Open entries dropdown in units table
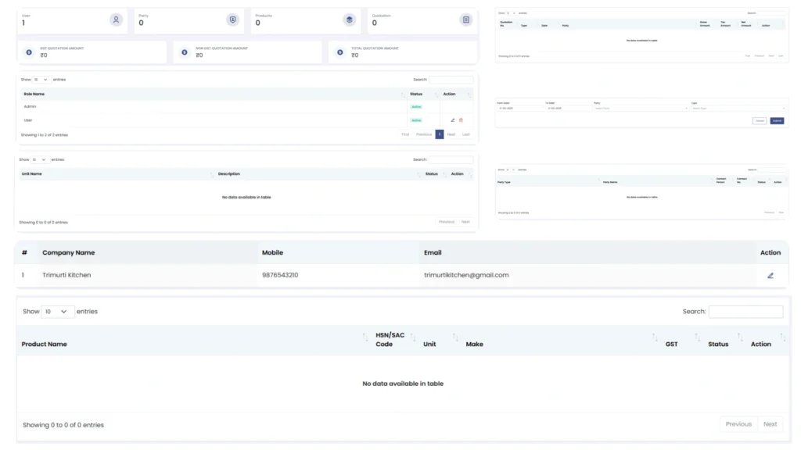The image size is (801, 450). click(39, 159)
